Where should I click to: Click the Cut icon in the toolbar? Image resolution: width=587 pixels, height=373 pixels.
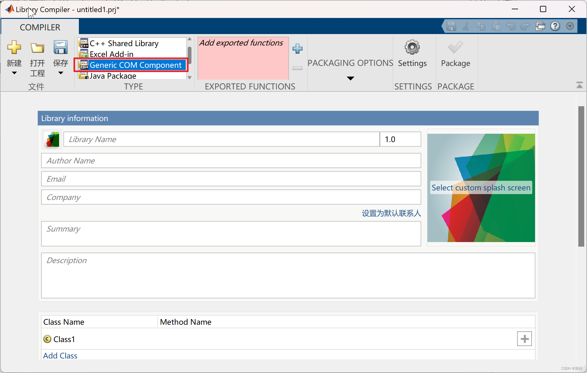point(466,26)
